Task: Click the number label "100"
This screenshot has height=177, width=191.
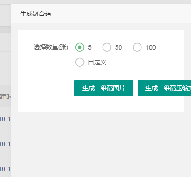Action: [151, 47]
